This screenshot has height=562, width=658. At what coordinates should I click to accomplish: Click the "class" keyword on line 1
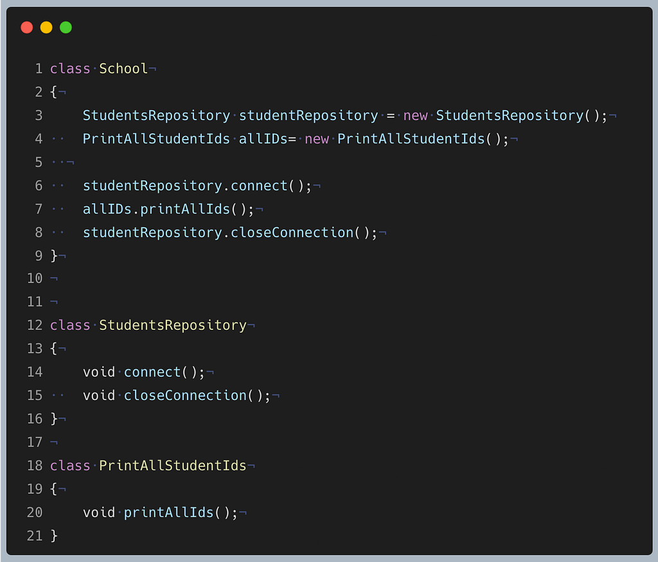coord(70,68)
